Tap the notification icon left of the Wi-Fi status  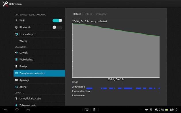point(146,110)
